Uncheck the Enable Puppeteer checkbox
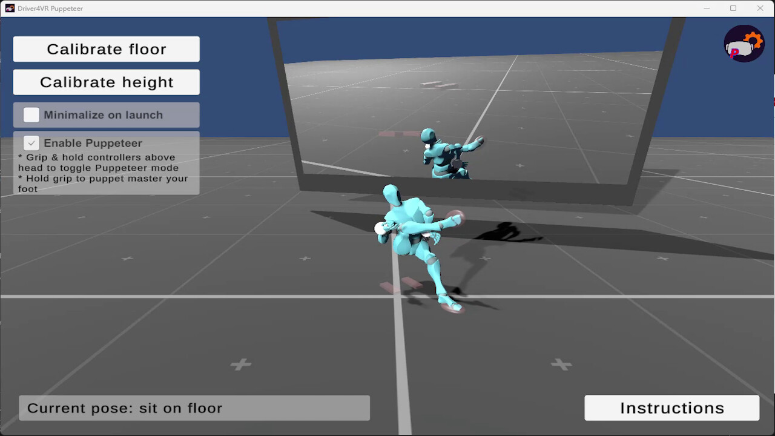The height and width of the screenshot is (436, 775). [31, 143]
